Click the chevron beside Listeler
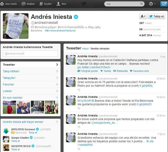 pyautogui.click(x=57, y=91)
